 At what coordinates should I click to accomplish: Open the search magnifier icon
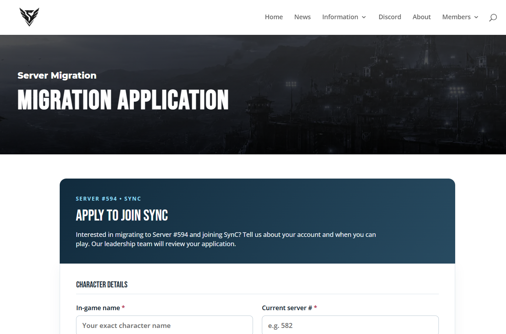click(x=493, y=17)
